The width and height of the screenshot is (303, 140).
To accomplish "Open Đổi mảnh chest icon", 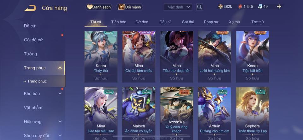I will [122, 7].
